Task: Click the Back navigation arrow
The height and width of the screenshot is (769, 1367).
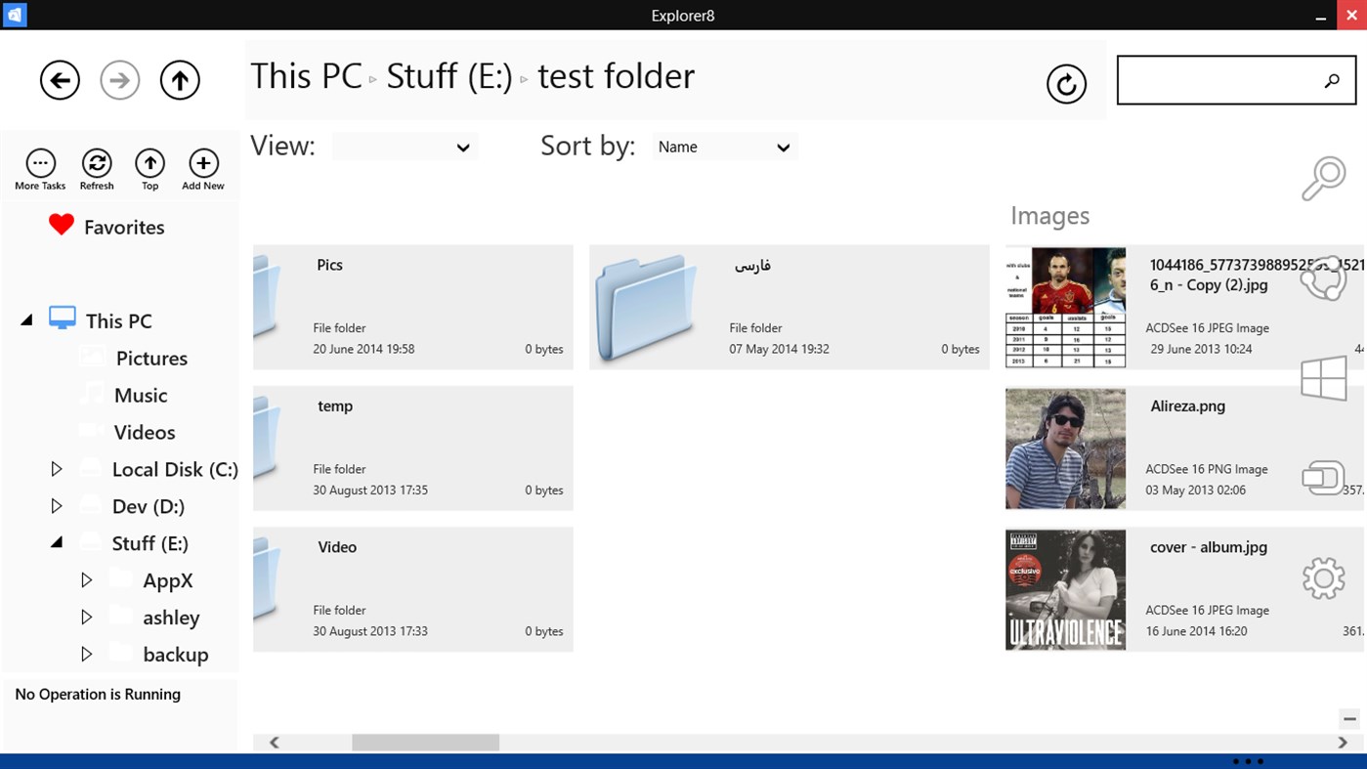Action: 60,80
